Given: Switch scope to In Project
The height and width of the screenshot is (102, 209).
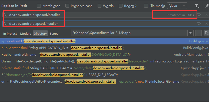Looking at the screenshot, I should [x=10, y=34].
